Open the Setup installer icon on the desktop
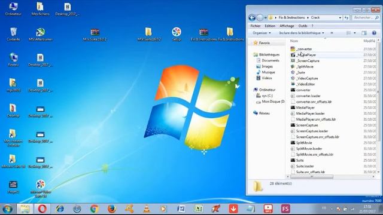 pyautogui.click(x=177, y=34)
